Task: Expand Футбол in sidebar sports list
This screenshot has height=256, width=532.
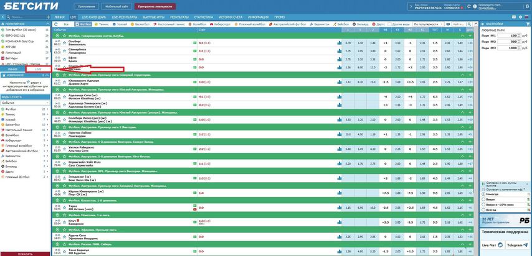Action: click(47, 109)
